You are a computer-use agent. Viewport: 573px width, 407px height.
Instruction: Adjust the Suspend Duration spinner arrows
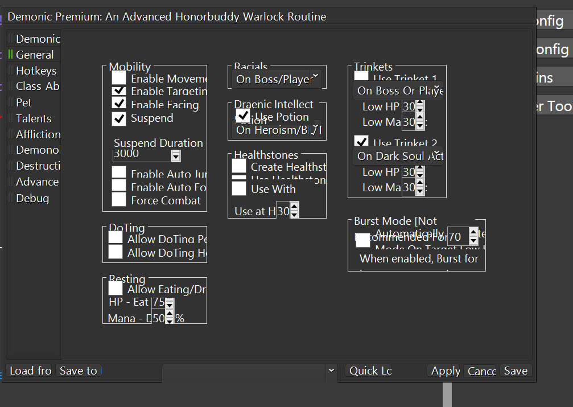tap(176, 156)
